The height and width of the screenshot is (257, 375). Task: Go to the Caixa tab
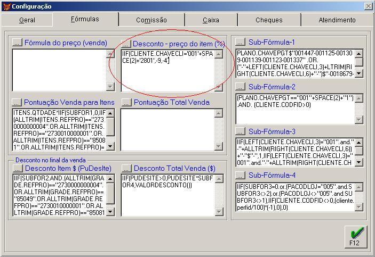click(211, 20)
